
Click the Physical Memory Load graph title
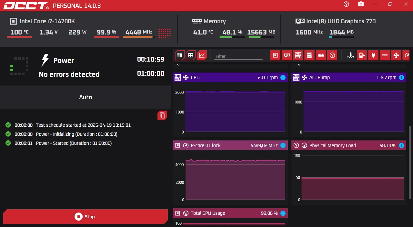point(332,145)
